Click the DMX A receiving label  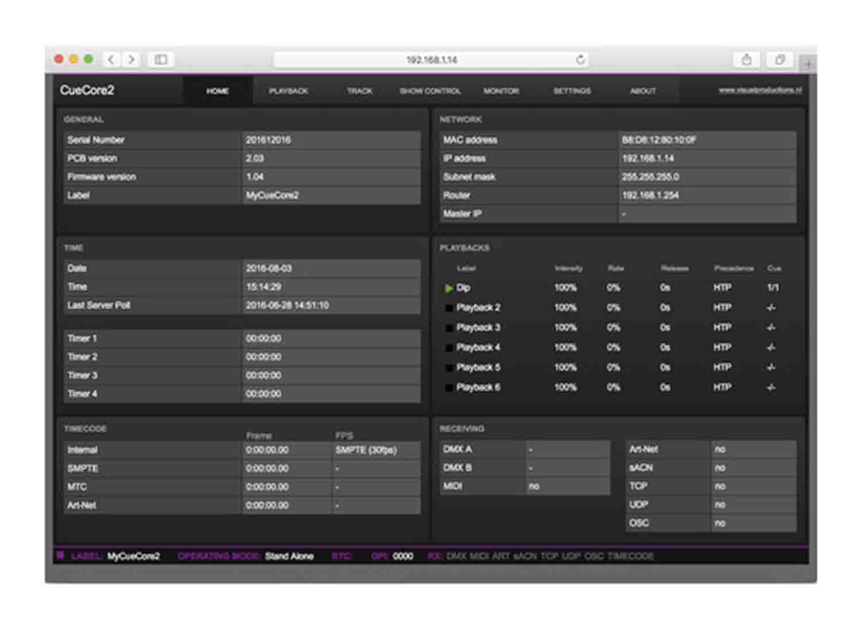point(457,449)
